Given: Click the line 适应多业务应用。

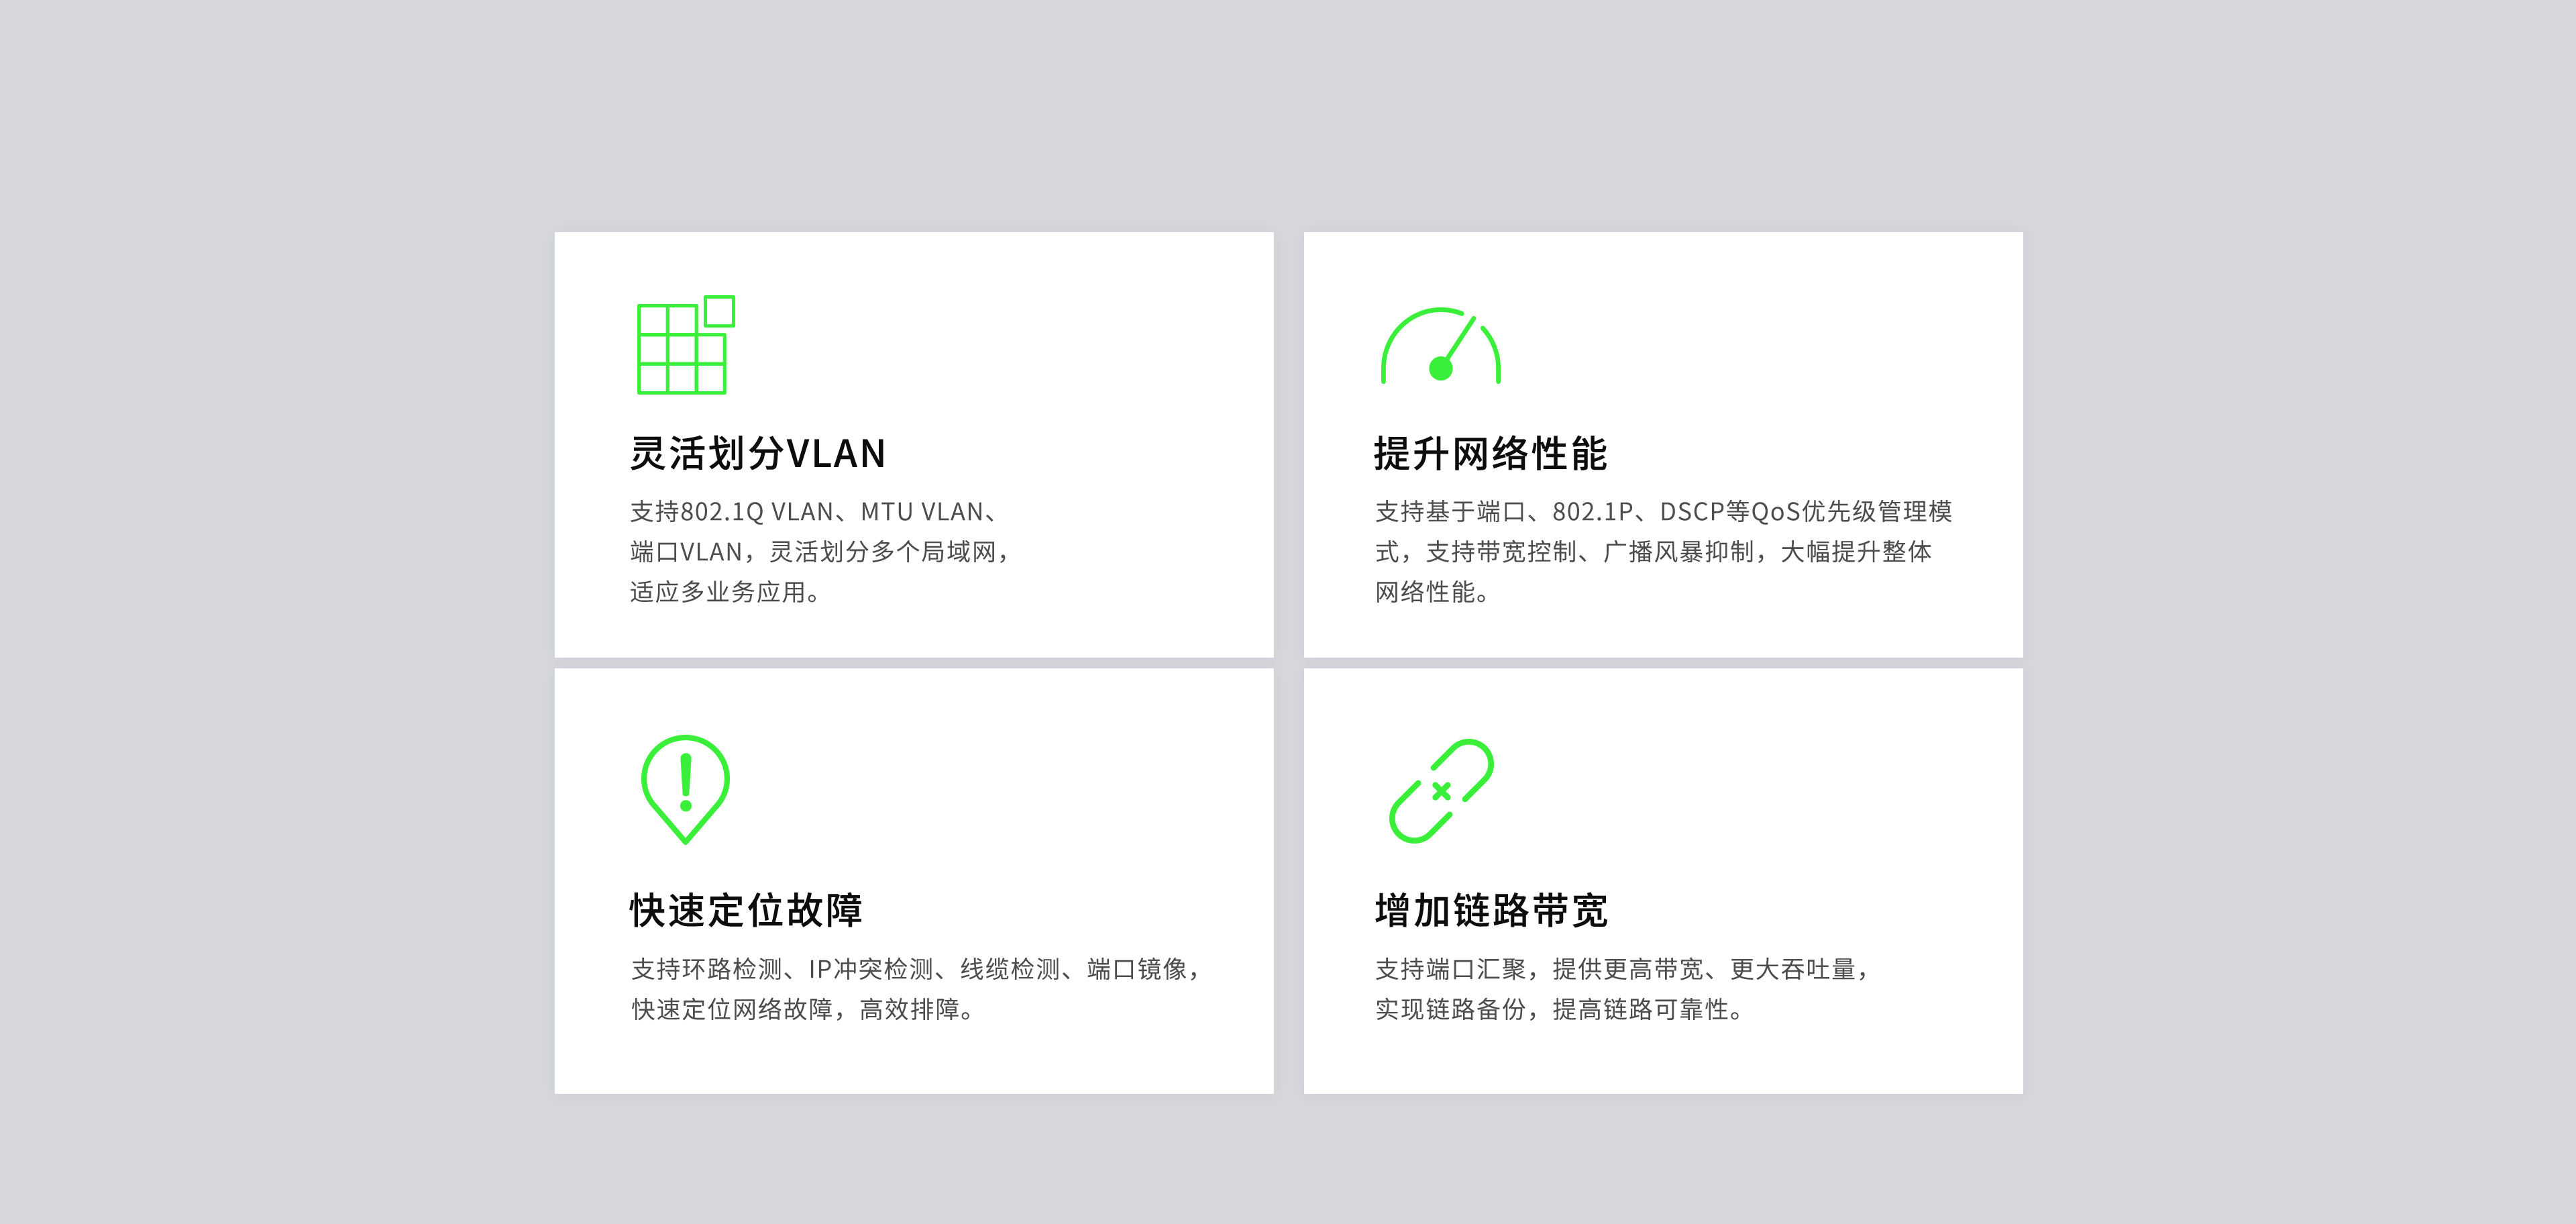Looking at the screenshot, I should tap(726, 592).
